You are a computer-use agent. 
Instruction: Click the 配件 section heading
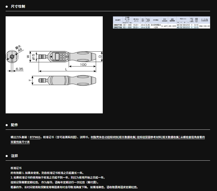click(14, 125)
